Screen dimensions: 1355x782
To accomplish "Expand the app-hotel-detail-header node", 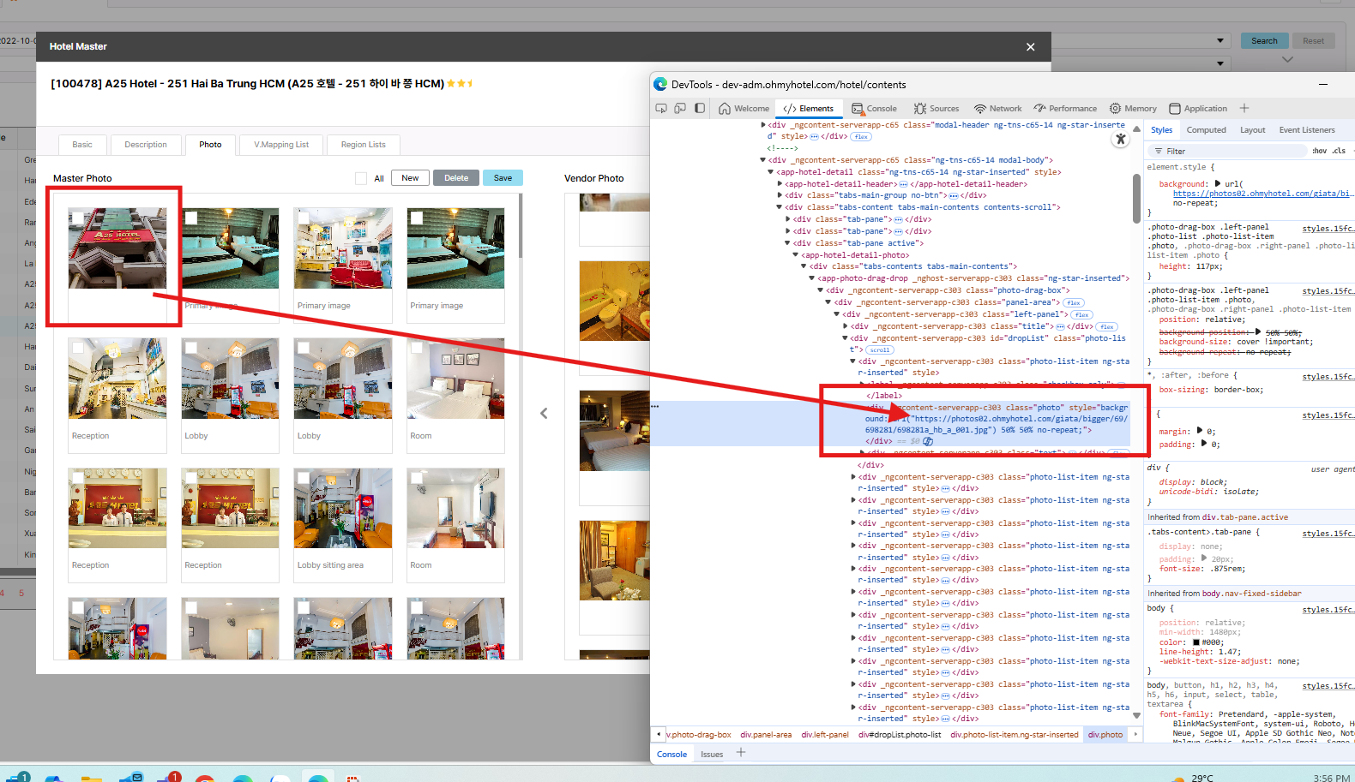I will tap(780, 184).
